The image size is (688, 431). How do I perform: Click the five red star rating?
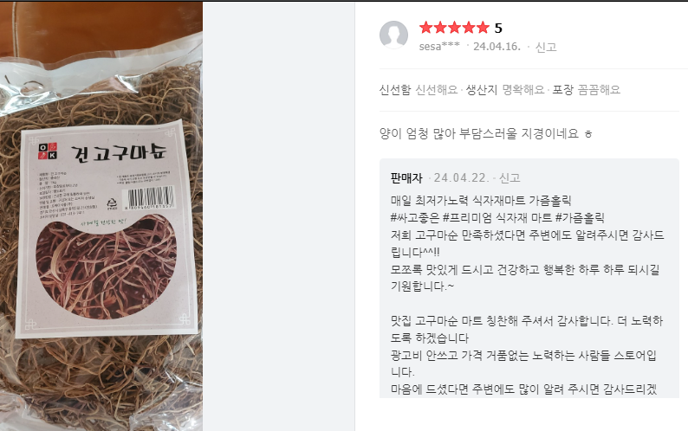(454, 28)
